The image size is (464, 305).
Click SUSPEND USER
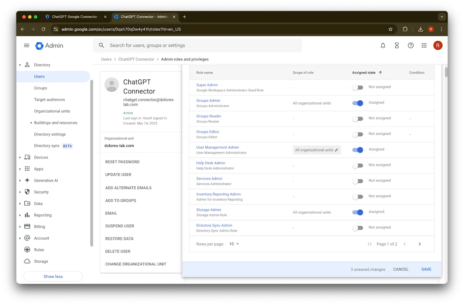(120, 226)
